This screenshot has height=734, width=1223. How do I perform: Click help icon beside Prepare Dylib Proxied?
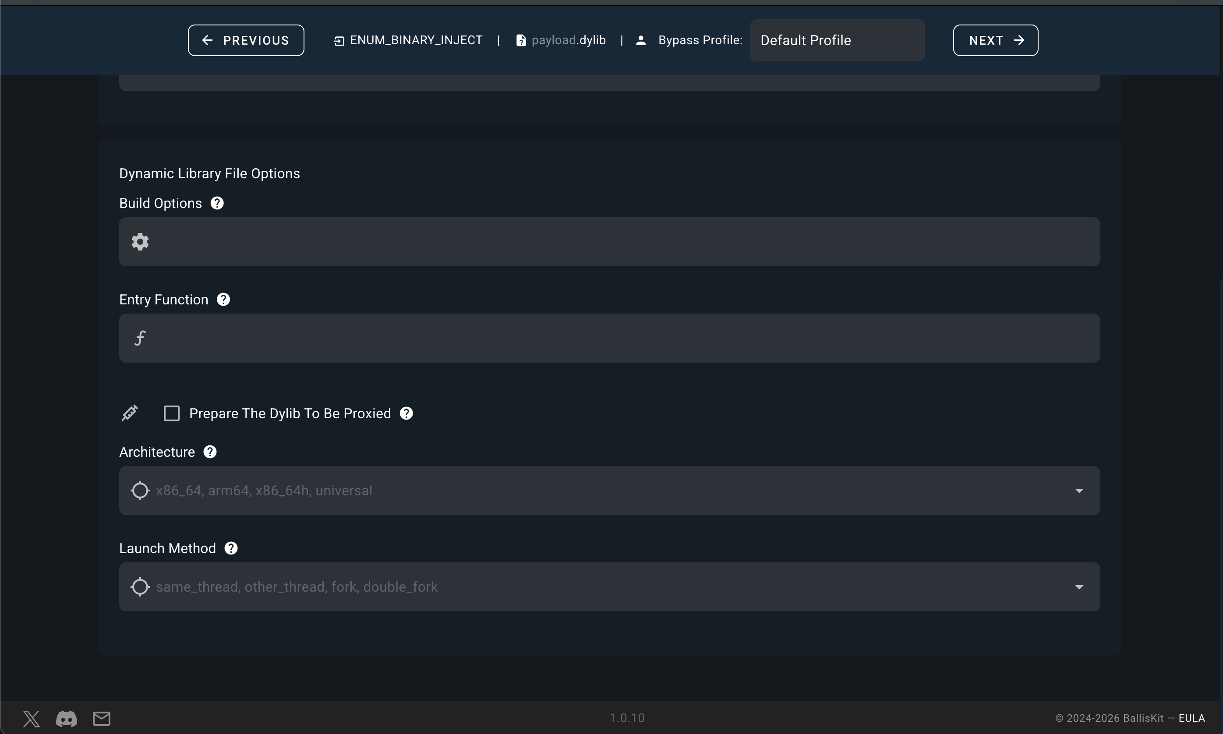[406, 413]
